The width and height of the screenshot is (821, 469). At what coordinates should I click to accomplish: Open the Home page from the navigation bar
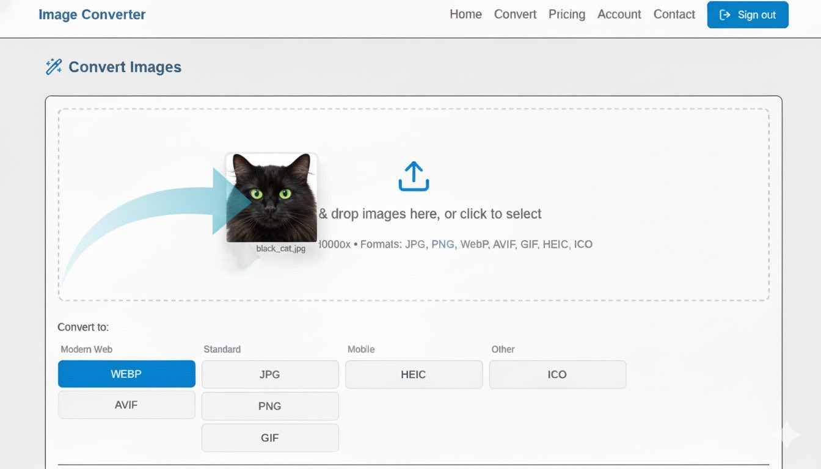[x=465, y=14]
